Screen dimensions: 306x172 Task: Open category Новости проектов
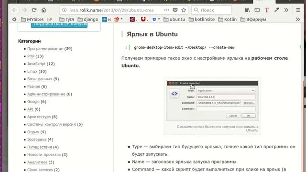click(x=44, y=155)
